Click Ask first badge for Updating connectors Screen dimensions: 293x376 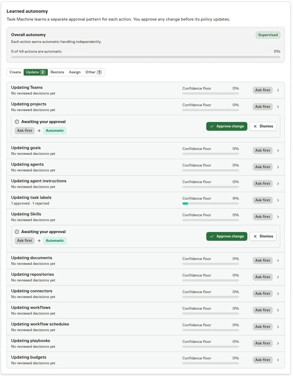(x=263, y=294)
